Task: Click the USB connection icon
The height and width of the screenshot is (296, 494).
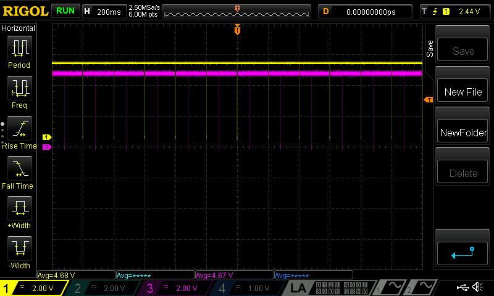Action: pos(463,287)
